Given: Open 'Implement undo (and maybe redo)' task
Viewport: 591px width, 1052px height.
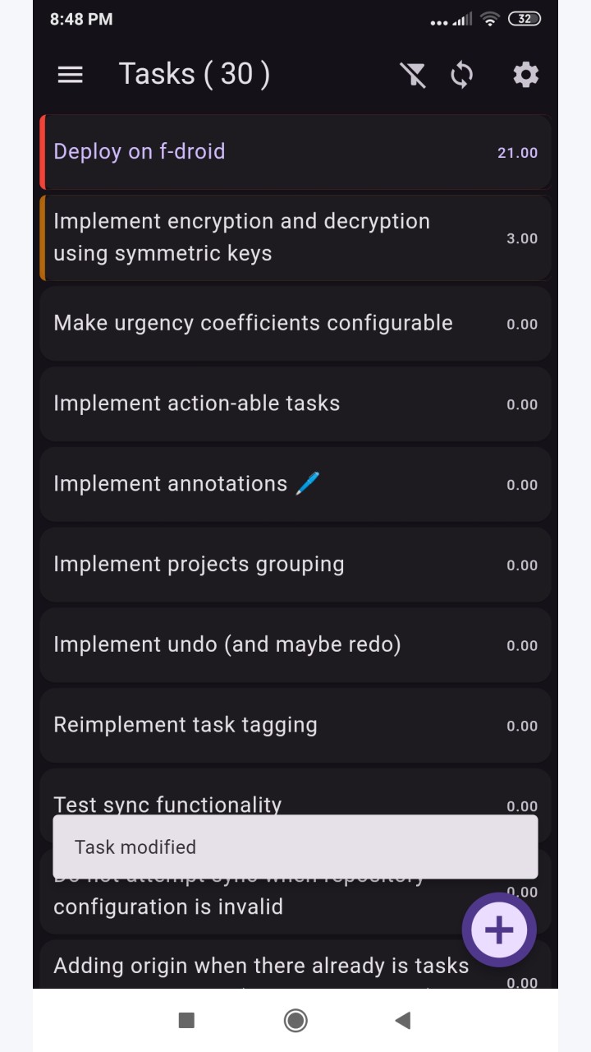Looking at the screenshot, I should (295, 645).
